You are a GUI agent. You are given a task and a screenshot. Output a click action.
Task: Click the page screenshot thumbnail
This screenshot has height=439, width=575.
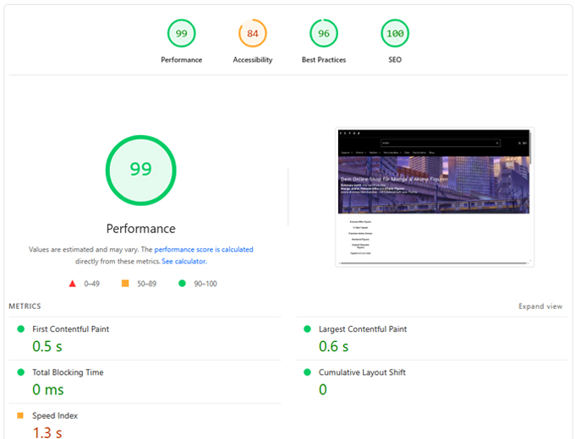point(434,198)
